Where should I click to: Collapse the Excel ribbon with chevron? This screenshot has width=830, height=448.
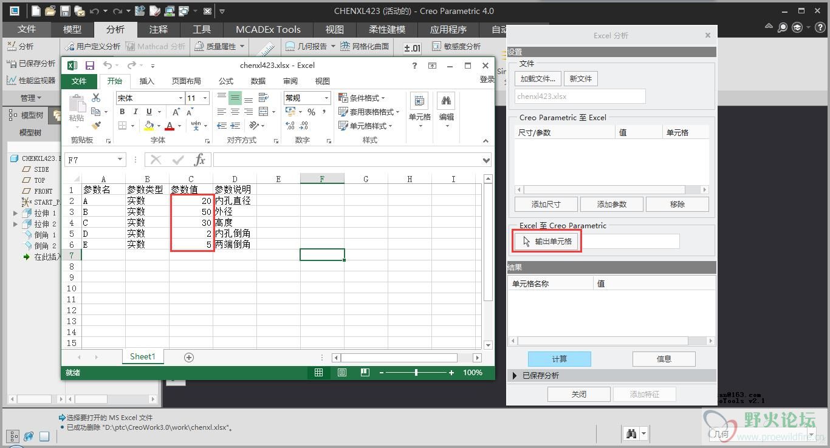pos(485,141)
